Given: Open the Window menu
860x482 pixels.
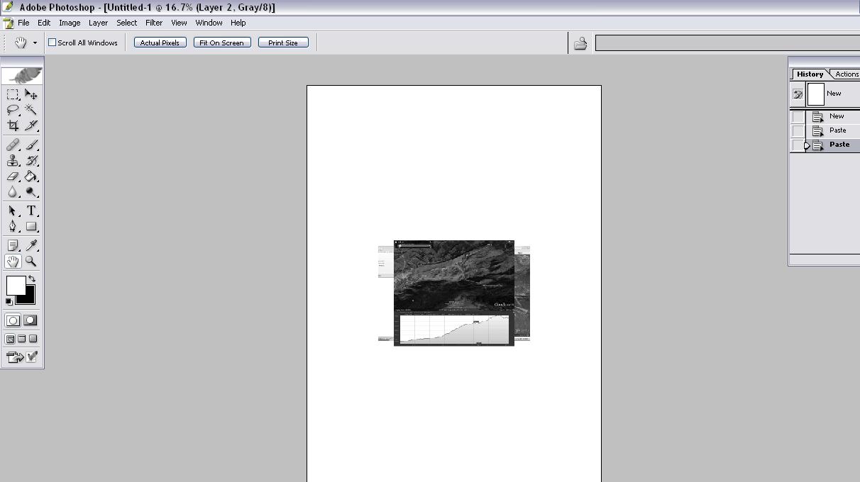Looking at the screenshot, I should 209,23.
